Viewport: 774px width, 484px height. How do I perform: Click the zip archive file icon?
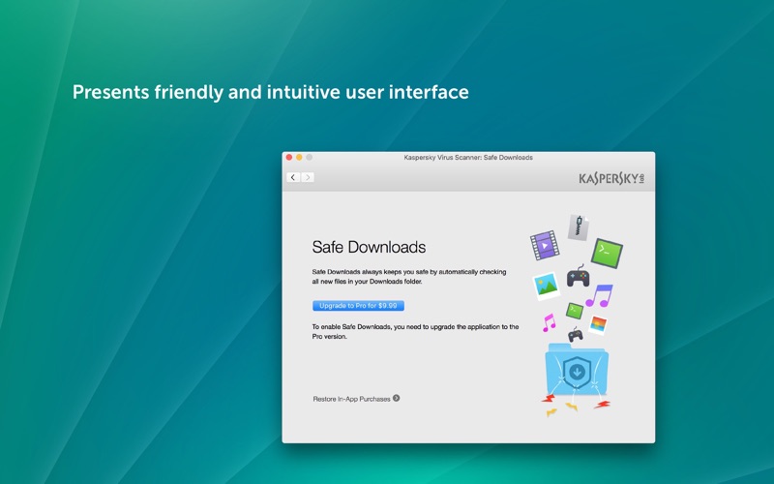[x=578, y=227]
